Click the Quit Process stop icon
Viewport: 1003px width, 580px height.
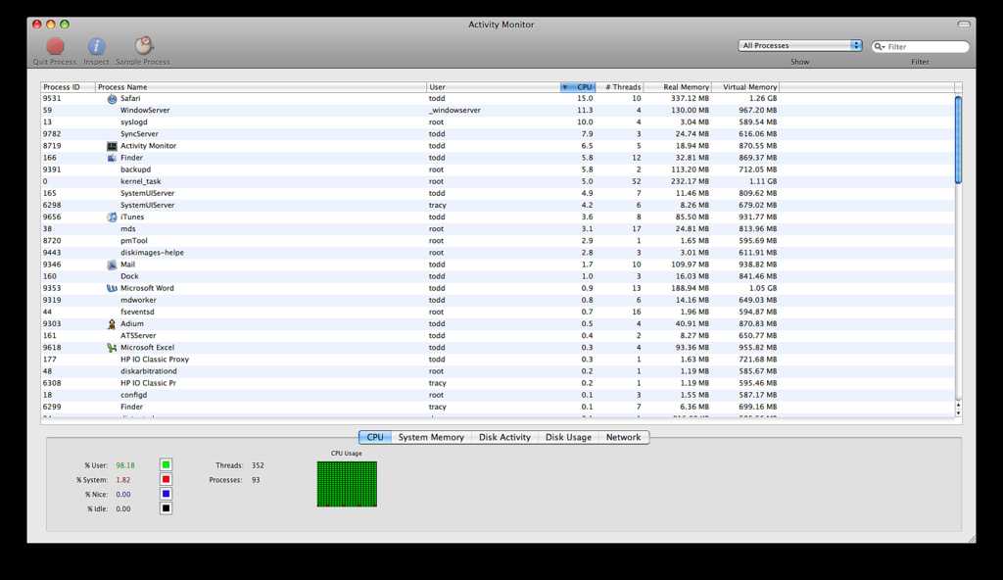(55, 46)
